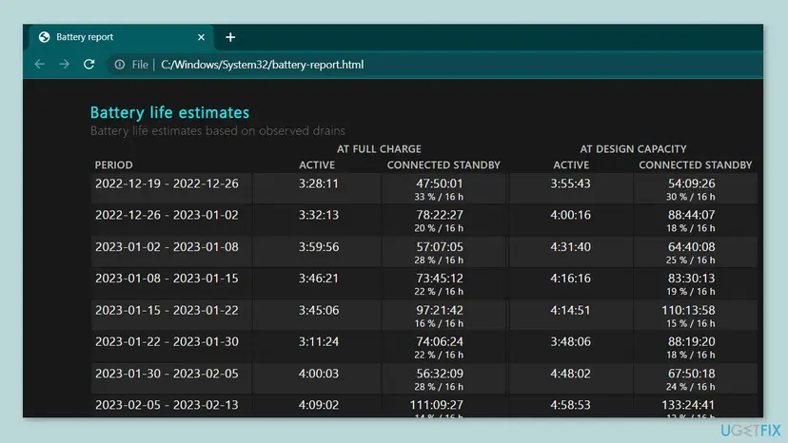The image size is (788, 443).
Task: Select the Battery report tab
Action: 122,37
